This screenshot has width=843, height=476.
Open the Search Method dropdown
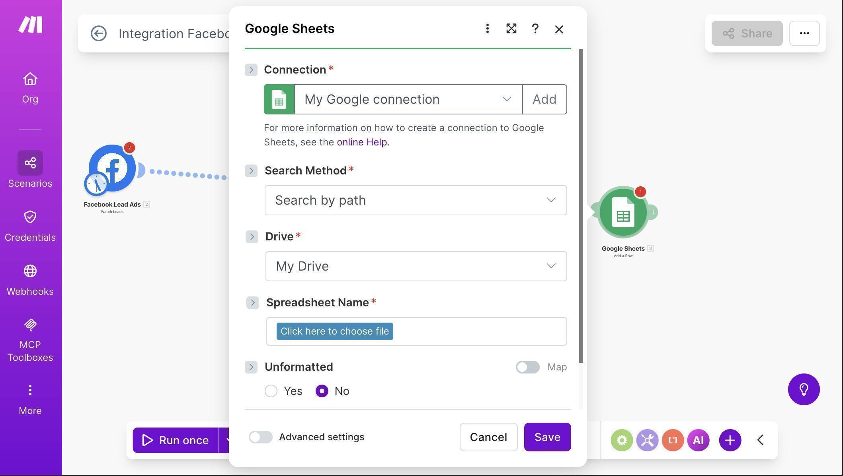(x=416, y=200)
